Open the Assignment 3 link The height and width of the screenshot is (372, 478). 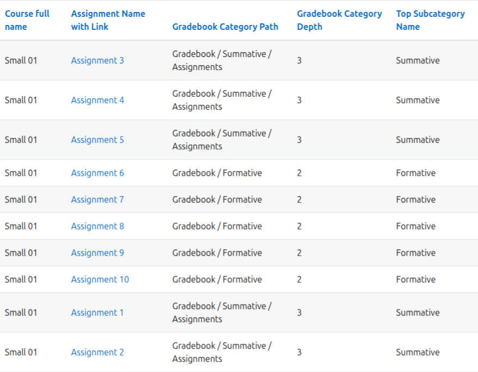tap(97, 60)
